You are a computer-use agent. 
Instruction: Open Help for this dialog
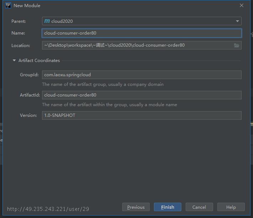tap(231, 207)
